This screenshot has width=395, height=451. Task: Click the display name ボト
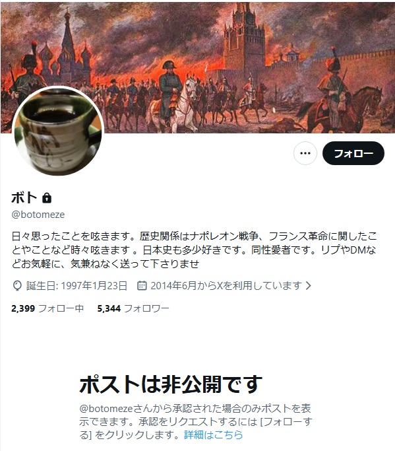click(x=24, y=198)
